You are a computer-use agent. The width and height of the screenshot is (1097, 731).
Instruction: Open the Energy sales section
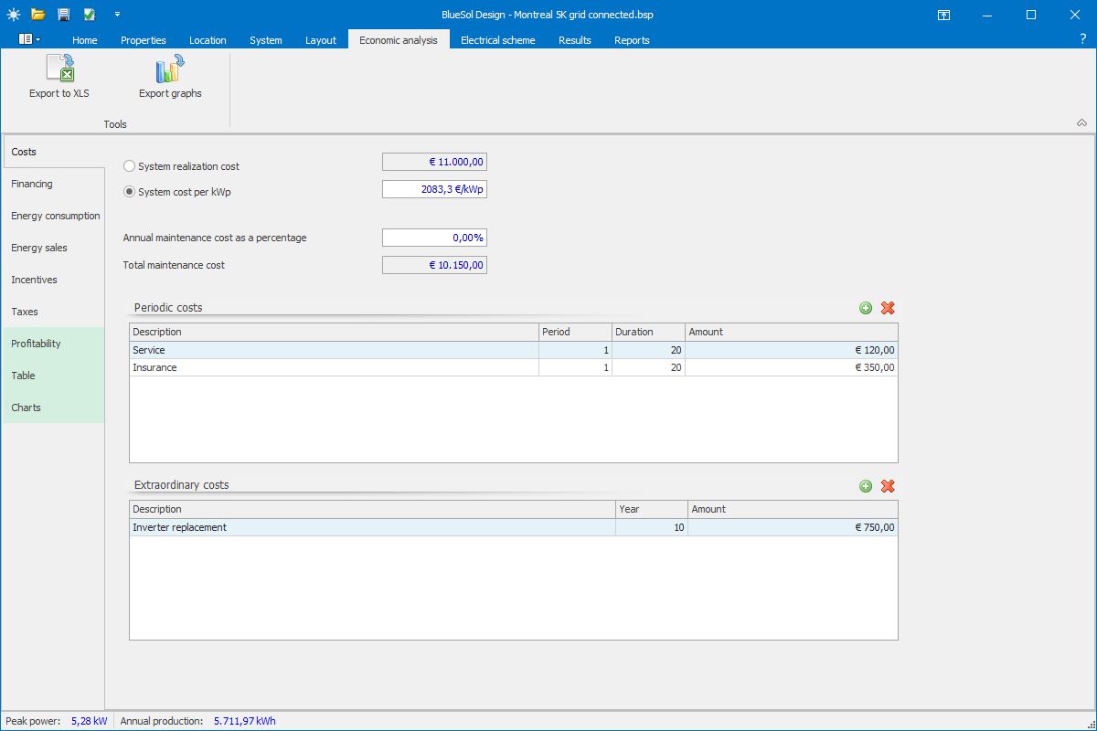click(54, 248)
